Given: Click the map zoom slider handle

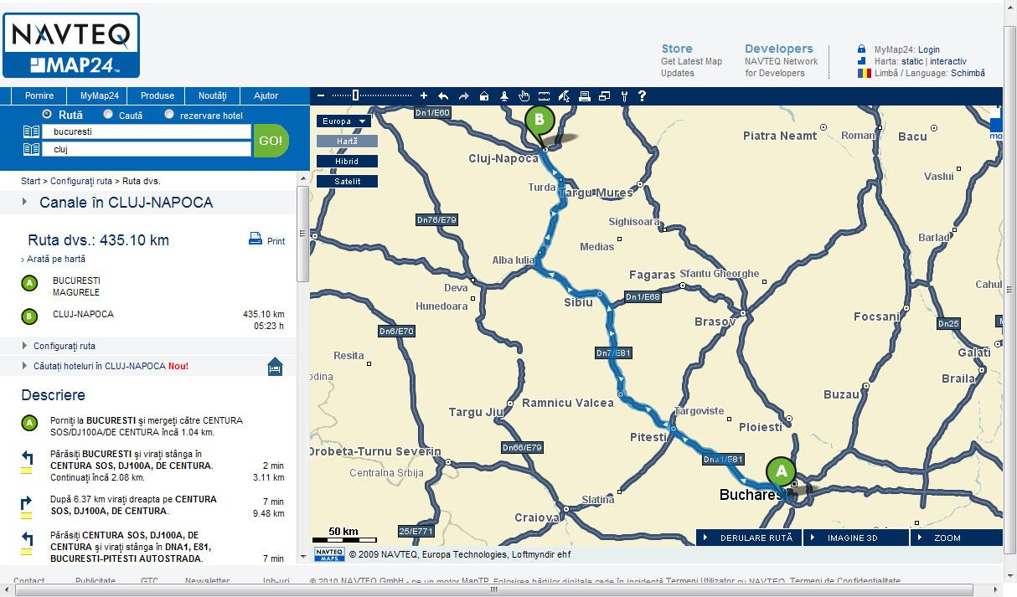Looking at the screenshot, I should 356,96.
